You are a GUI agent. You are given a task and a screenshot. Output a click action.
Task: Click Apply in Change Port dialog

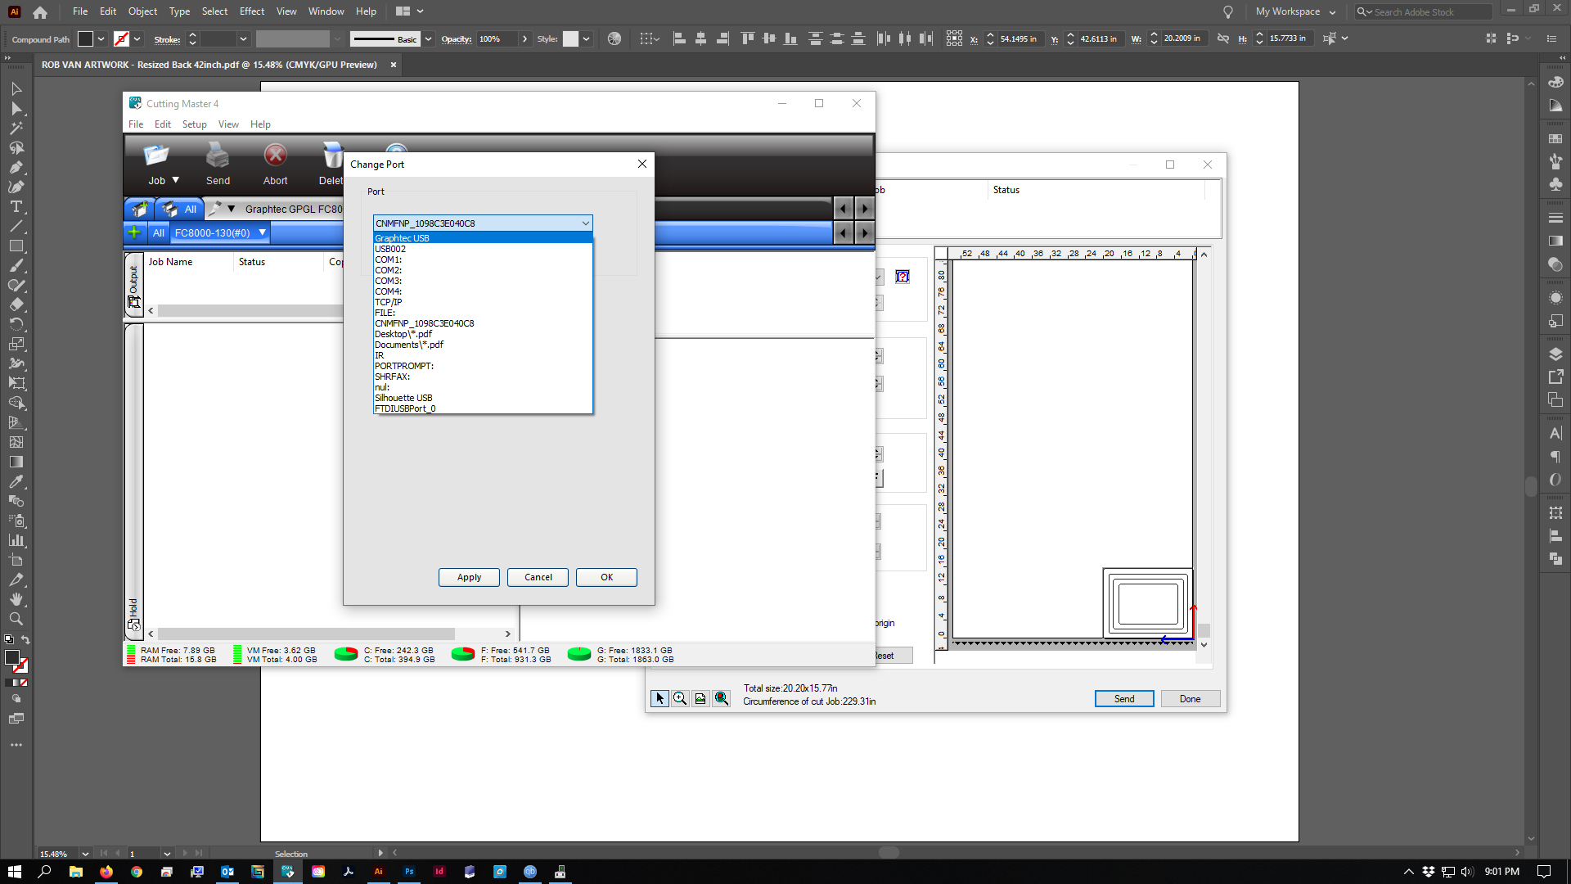tap(469, 577)
